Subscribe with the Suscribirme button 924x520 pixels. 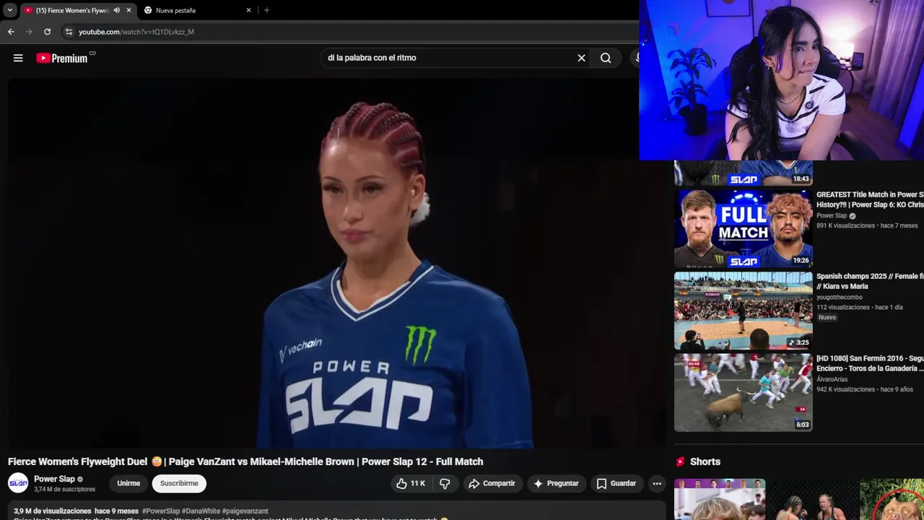click(x=179, y=483)
